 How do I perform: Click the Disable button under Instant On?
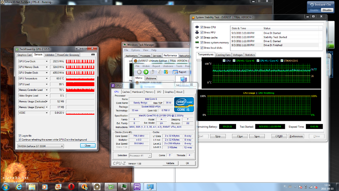coord(327,10)
